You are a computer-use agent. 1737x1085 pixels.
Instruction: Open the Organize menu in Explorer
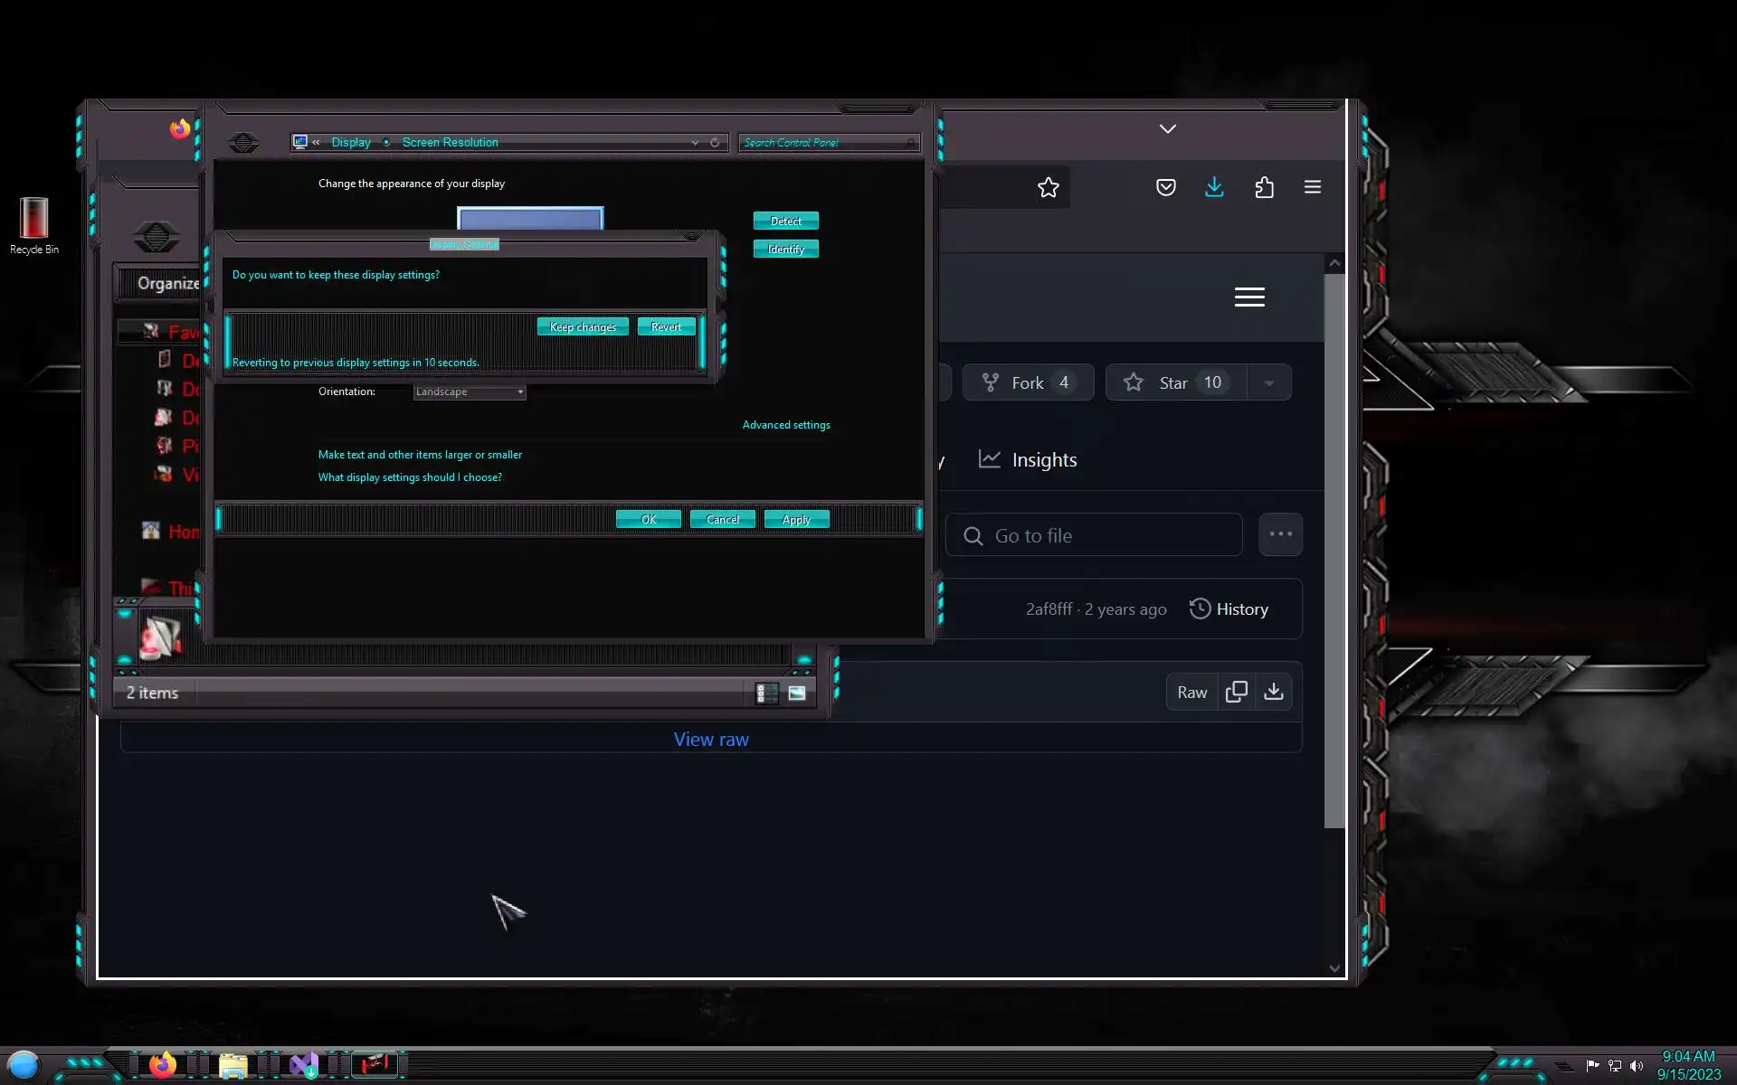[166, 284]
